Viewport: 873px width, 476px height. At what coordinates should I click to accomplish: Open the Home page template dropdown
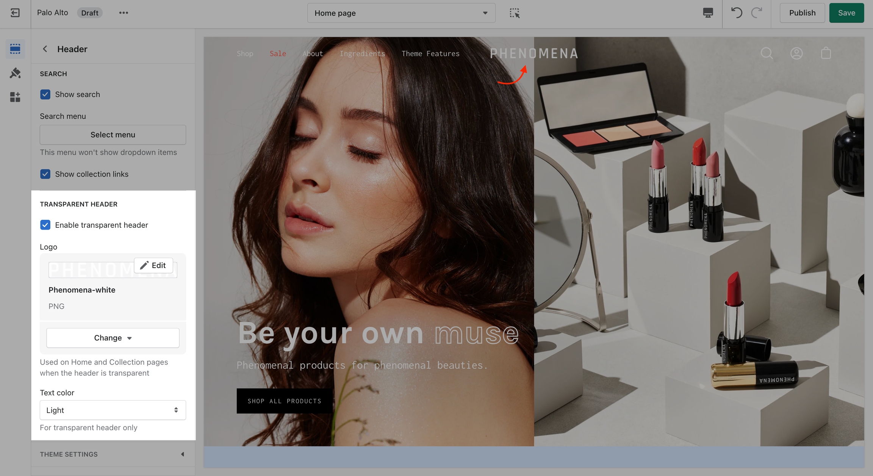pos(401,13)
